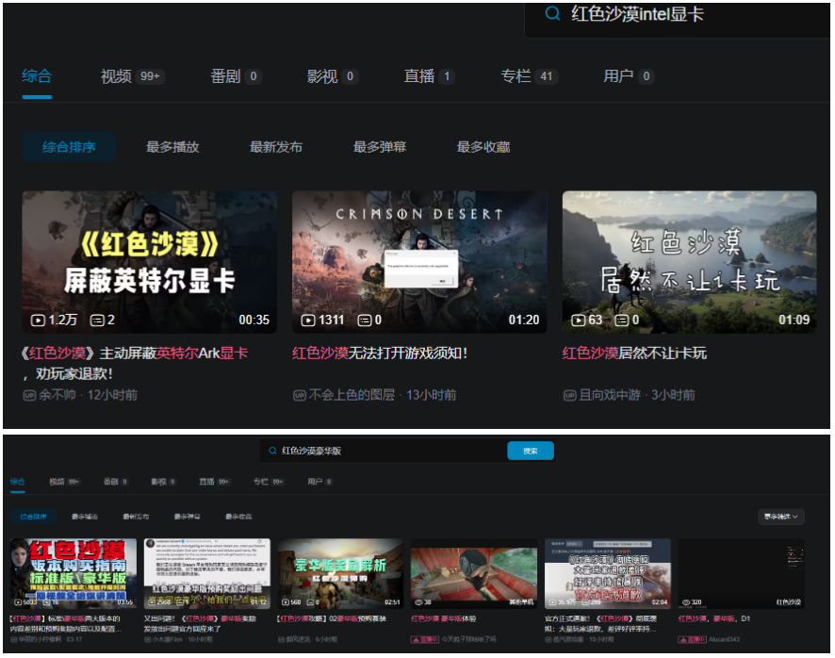The image size is (835, 658).
Task: Click the viewer eye icon next to 320
Action: (686, 602)
